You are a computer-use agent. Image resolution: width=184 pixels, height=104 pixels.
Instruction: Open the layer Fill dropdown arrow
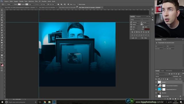[183, 79]
